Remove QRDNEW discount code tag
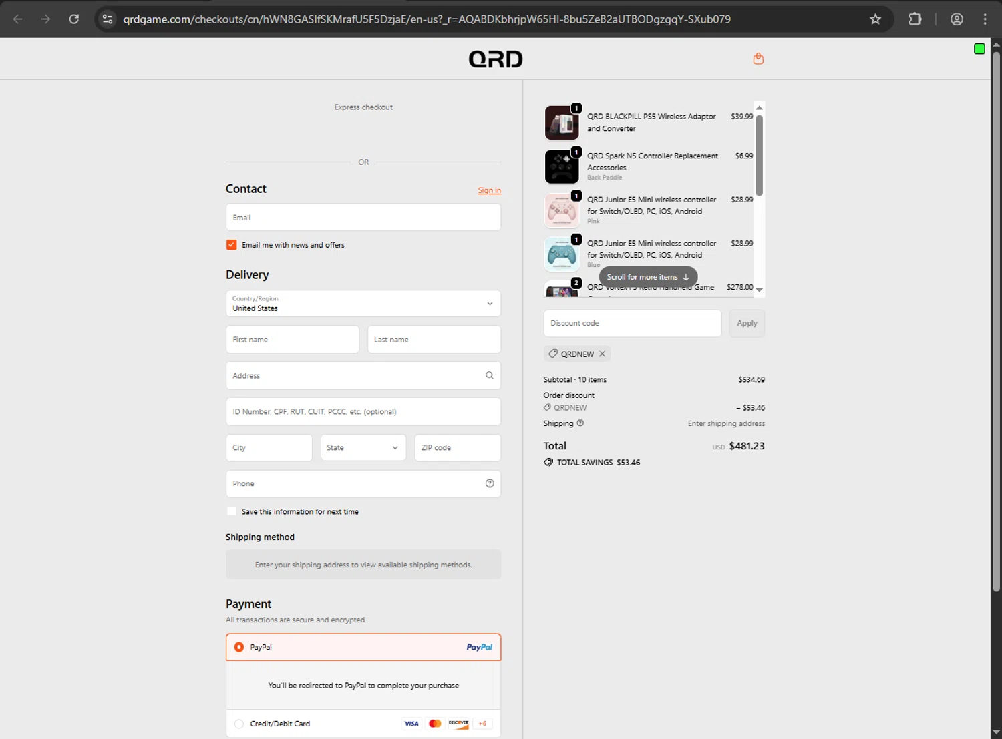This screenshot has width=1002, height=739. (x=602, y=354)
